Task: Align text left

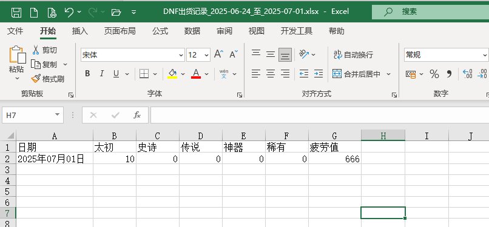Action: pyautogui.click(x=256, y=74)
